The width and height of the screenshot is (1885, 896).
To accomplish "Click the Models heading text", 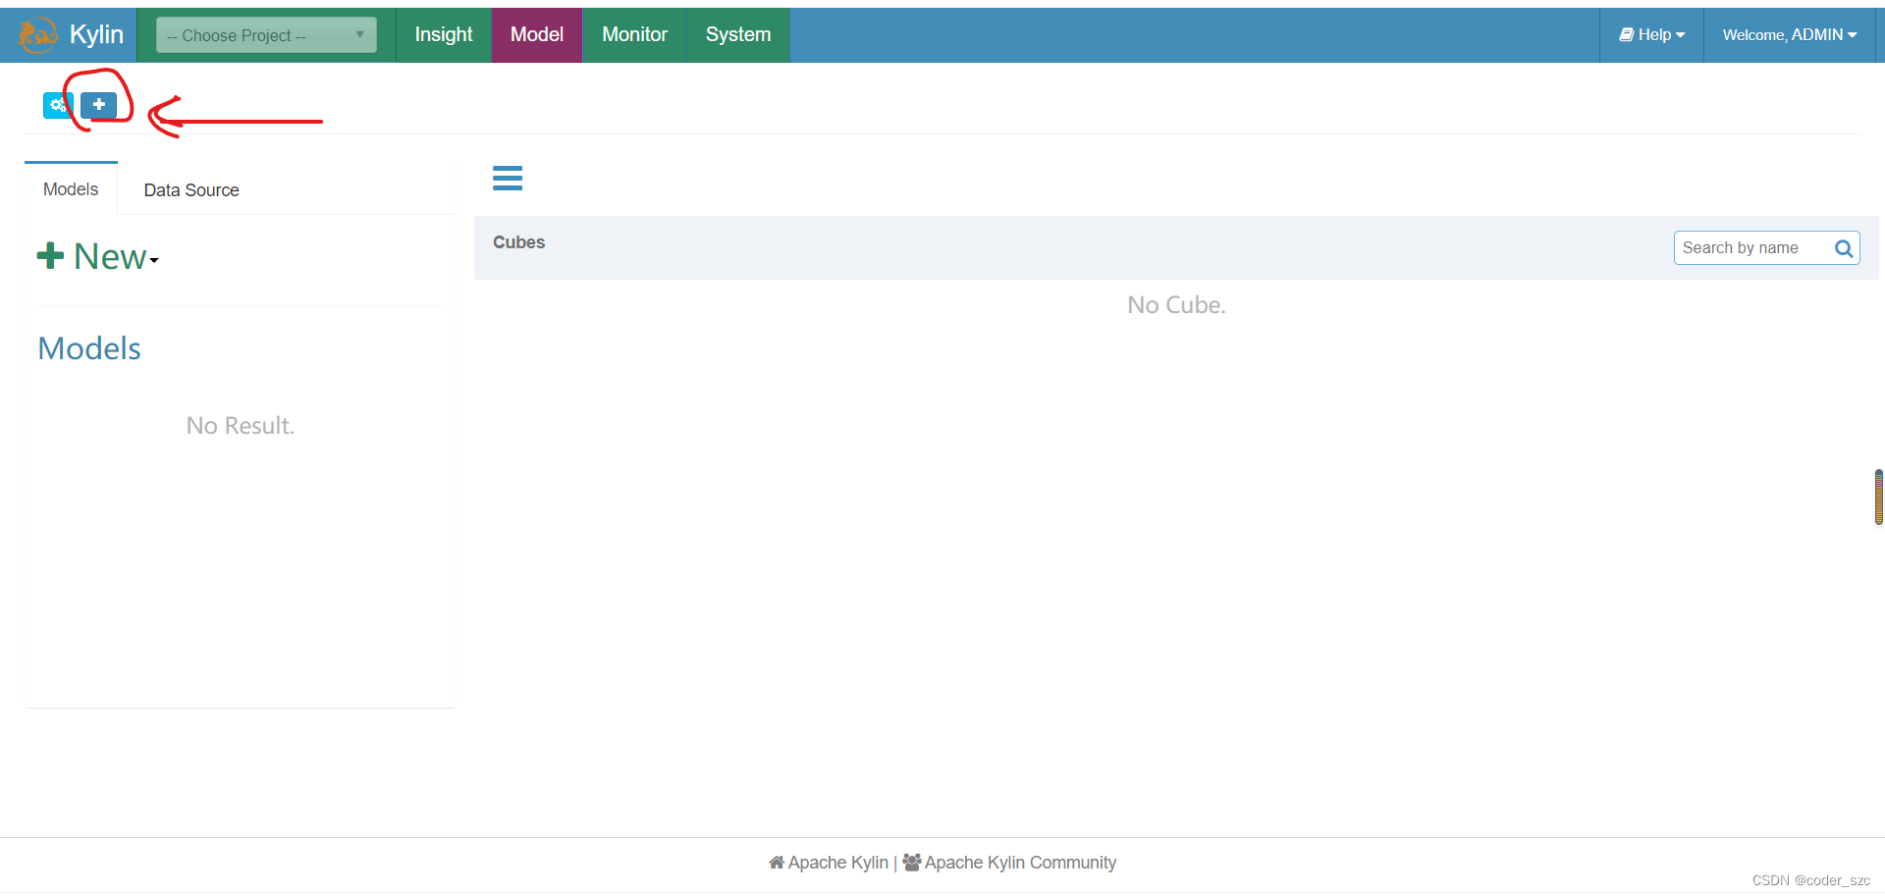I will [x=89, y=348].
